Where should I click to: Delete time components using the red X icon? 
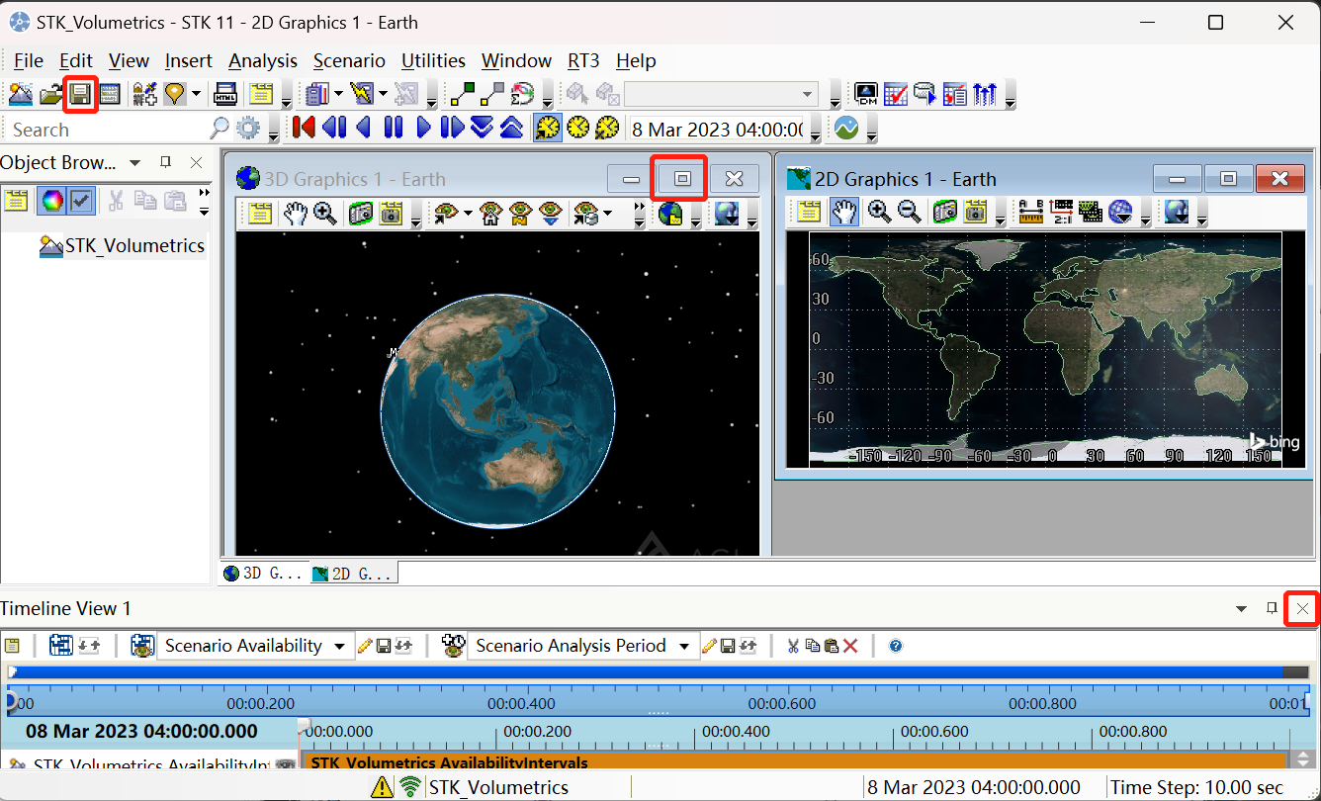click(x=851, y=645)
